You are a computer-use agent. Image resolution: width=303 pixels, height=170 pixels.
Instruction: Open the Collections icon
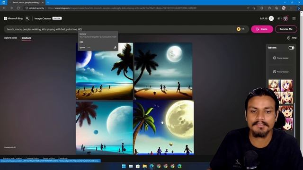(276, 8)
